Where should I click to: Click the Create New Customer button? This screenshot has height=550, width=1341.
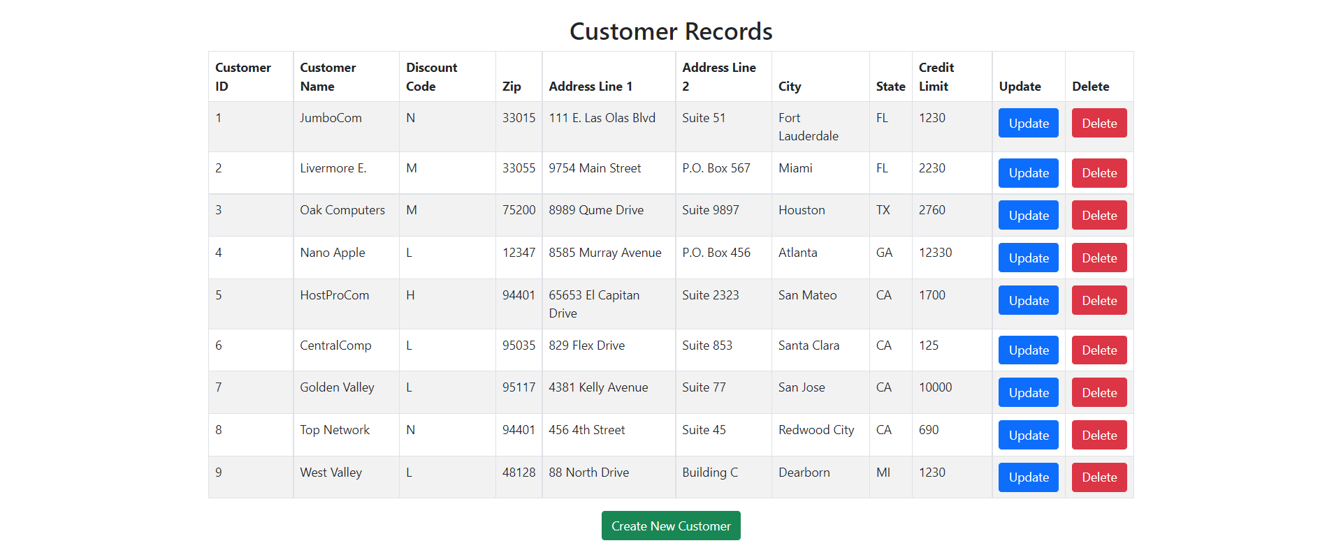pyautogui.click(x=671, y=526)
